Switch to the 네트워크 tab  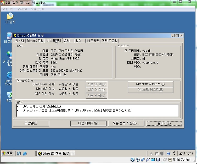93,41
